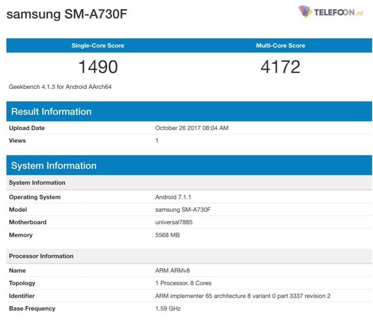Click the 'Base Frequency' row label
The width and height of the screenshot is (373, 321).
click(32, 308)
